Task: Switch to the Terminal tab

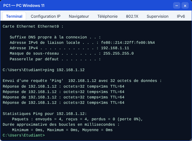Action: pos(14,16)
